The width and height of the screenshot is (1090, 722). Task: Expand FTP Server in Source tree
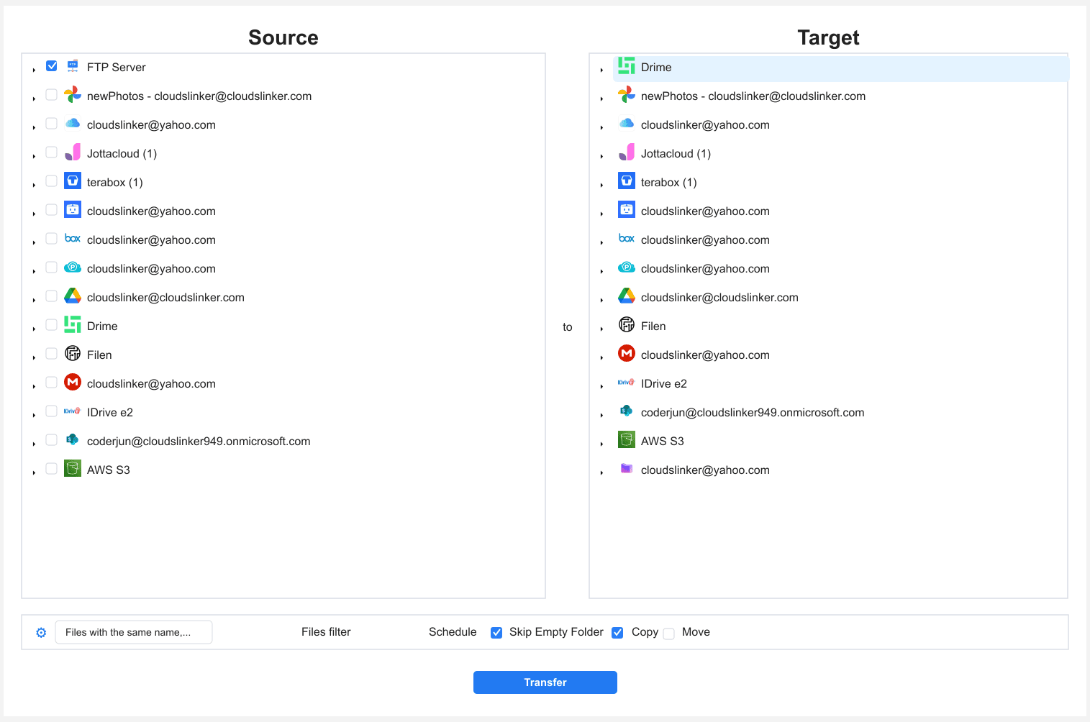tap(34, 70)
